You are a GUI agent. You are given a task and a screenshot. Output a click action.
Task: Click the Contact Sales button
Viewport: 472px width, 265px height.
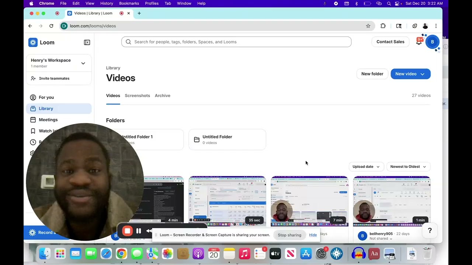tap(390, 42)
